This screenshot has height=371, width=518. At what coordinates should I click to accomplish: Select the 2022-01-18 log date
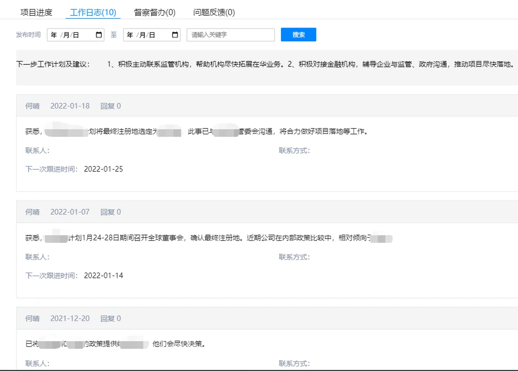coord(70,106)
